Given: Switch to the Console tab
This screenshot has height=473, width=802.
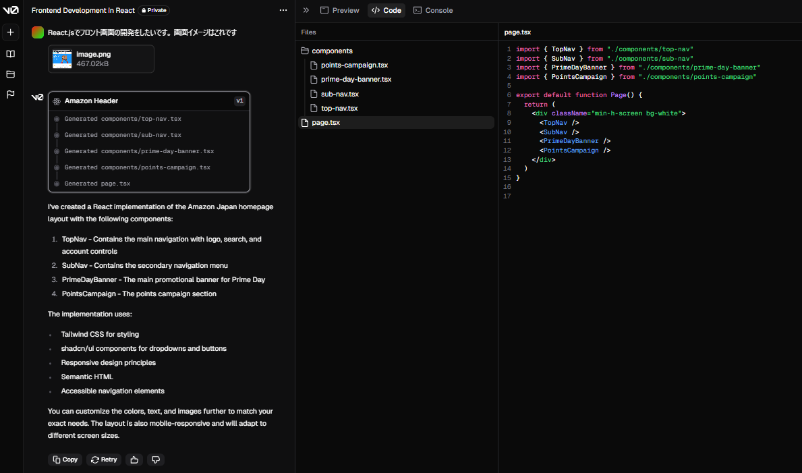Looking at the screenshot, I should [433, 10].
